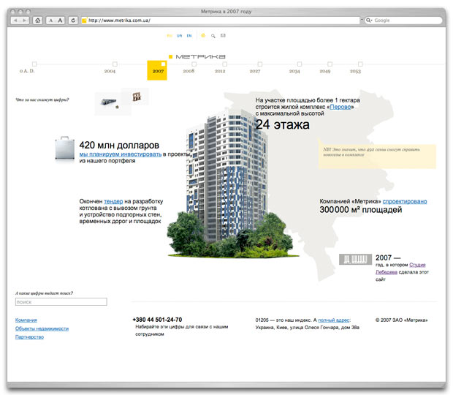Screen dimensions: 453x395
Task: Click the smaller text size 'A' button
Action: pyautogui.click(x=51, y=20)
